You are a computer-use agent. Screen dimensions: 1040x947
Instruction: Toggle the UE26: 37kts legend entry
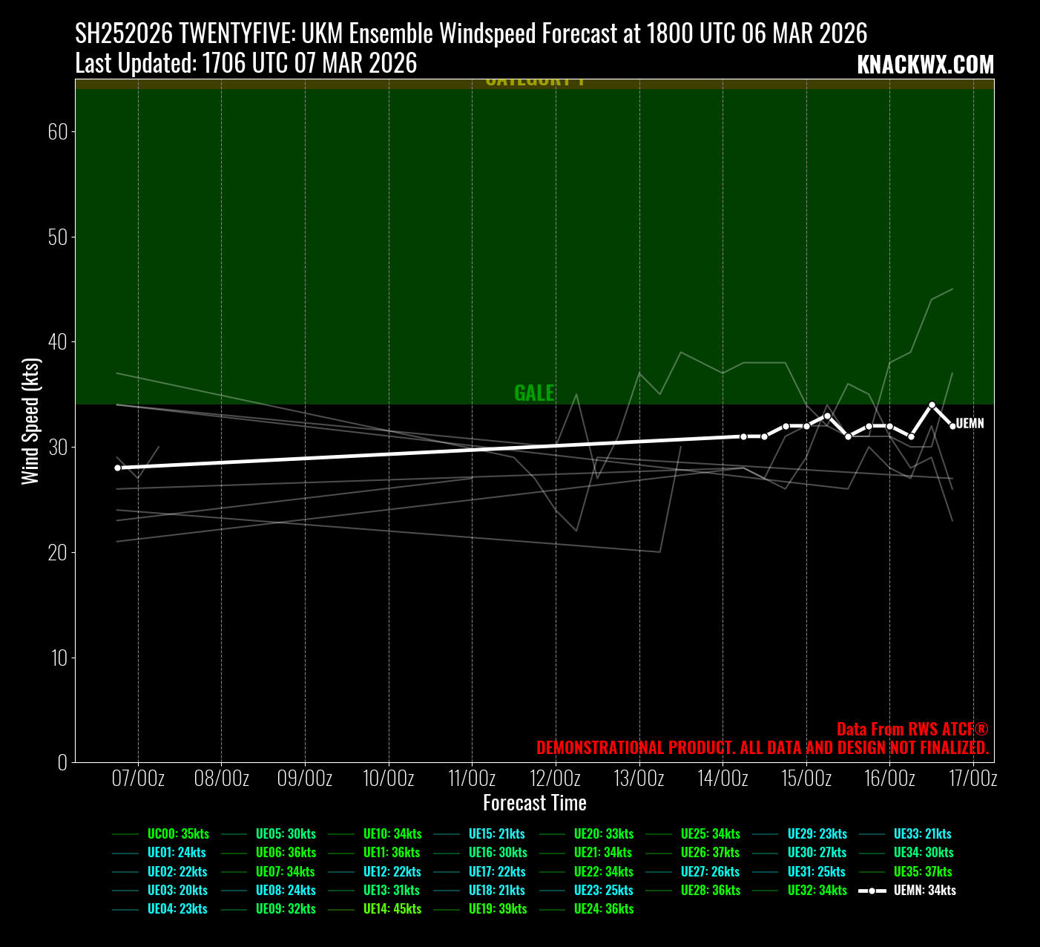click(710, 852)
